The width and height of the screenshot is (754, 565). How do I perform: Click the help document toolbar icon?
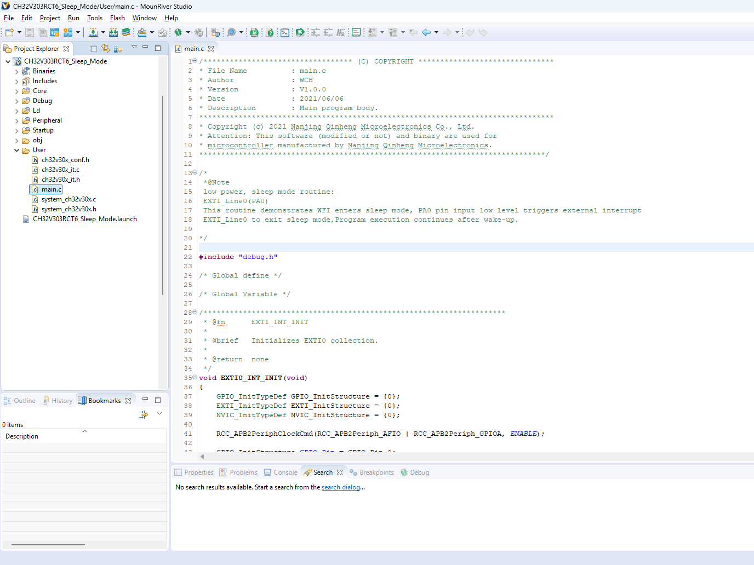(x=270, y=32)
